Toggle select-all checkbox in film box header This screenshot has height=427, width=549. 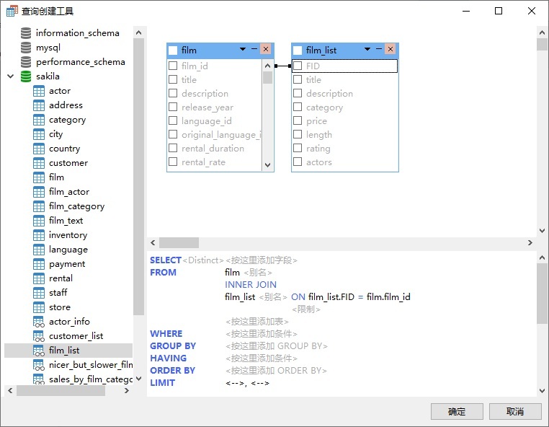pyautogui.click(x=173, y=50)
